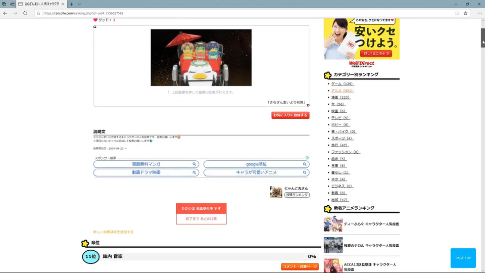Open ACCA13区監察課 キャラクター人気投票 ranking
The image size is (485, 273).
pos(370,267)
